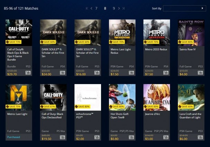
Task: Open the Sort By dropdown
Action: tap(184, 8)
